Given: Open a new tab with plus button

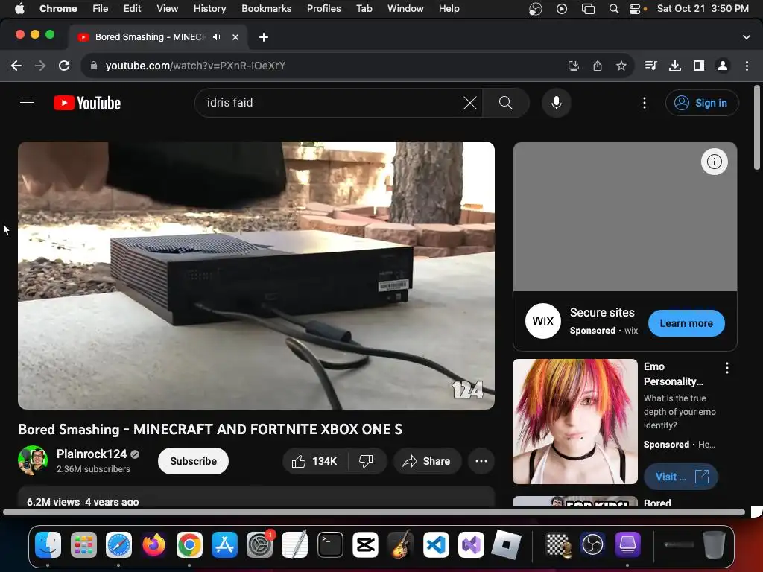Looking at the screenshot, I should pyautogui.click(x=264, y=37).
